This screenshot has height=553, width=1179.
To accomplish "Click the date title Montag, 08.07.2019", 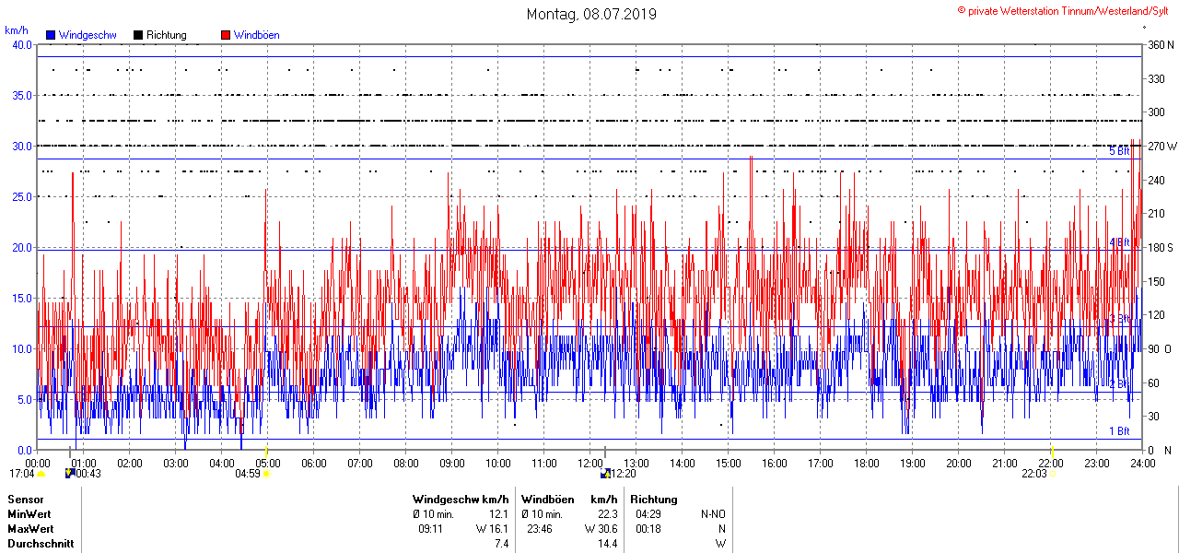I will 591,14.
